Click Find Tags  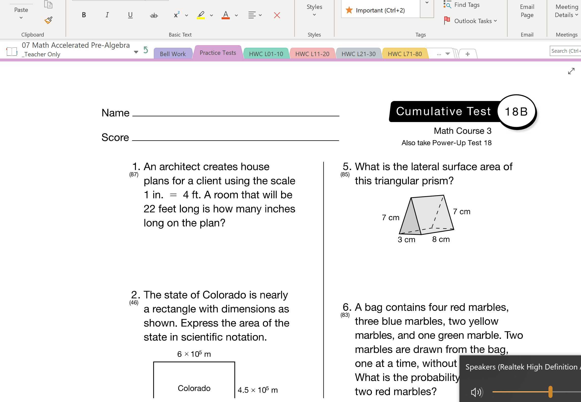(x=461, y=5)
